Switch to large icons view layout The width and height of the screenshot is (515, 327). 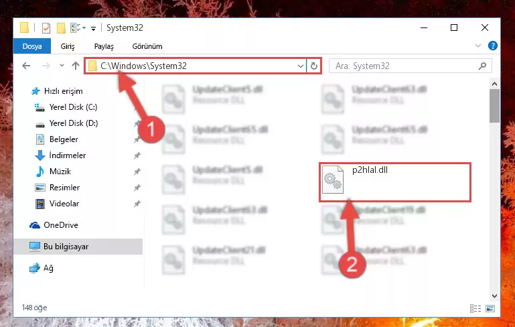[490, 308]
